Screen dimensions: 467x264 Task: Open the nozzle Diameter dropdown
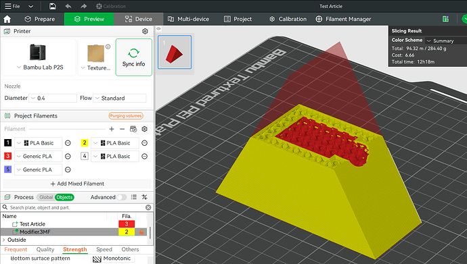[53, 98]
